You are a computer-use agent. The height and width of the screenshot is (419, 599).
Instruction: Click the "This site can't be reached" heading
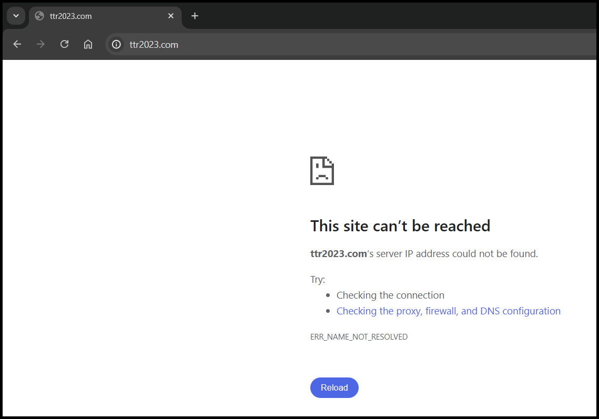tap(400, 226)
